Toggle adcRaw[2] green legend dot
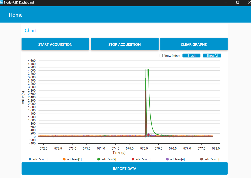 coord(98,159)
